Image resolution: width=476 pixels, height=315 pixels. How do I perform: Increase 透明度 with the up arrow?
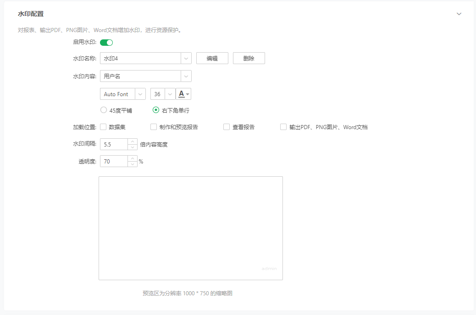[x=133, y=158]
